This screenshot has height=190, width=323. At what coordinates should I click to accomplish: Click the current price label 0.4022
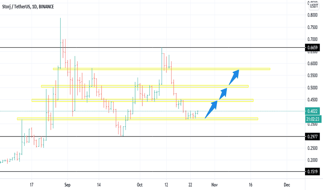[313, 111]
